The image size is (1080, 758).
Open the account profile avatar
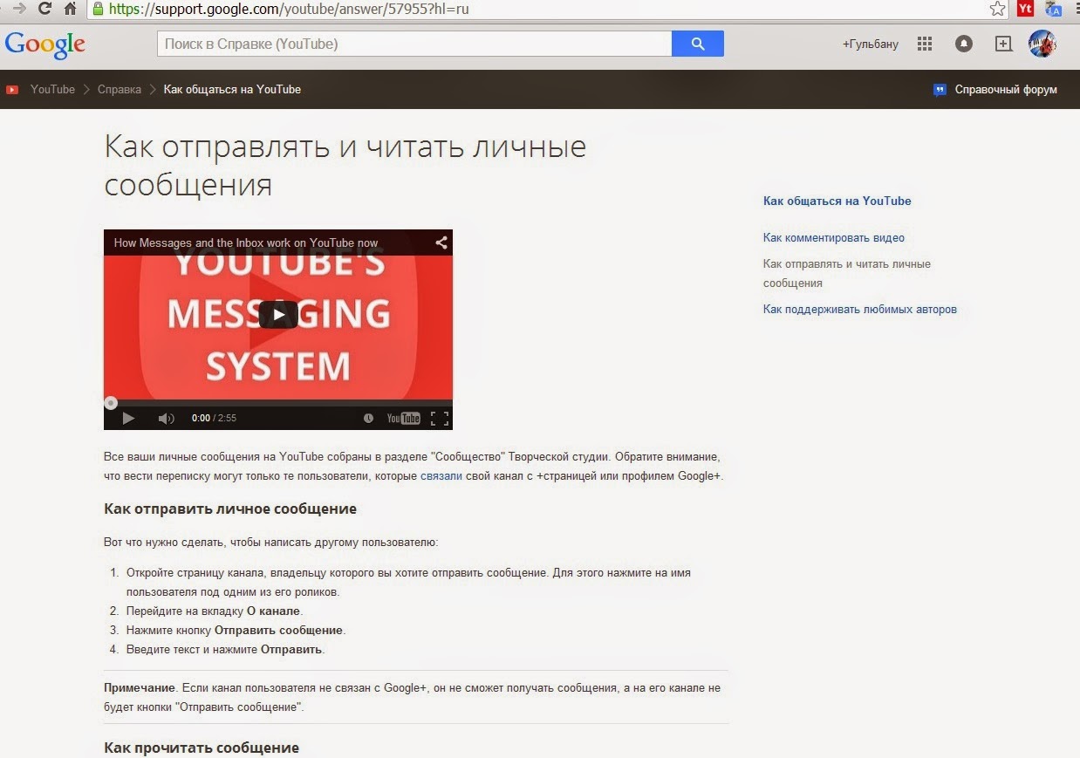click(1042, 44)
